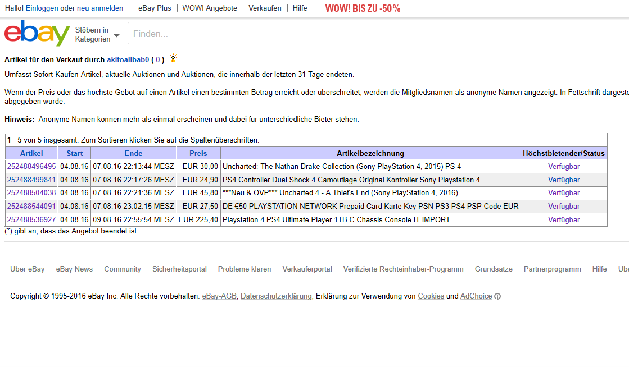Click price cell EUR 27,50
The width and height of the screenshot is (629, 367).
click(200, 207)
